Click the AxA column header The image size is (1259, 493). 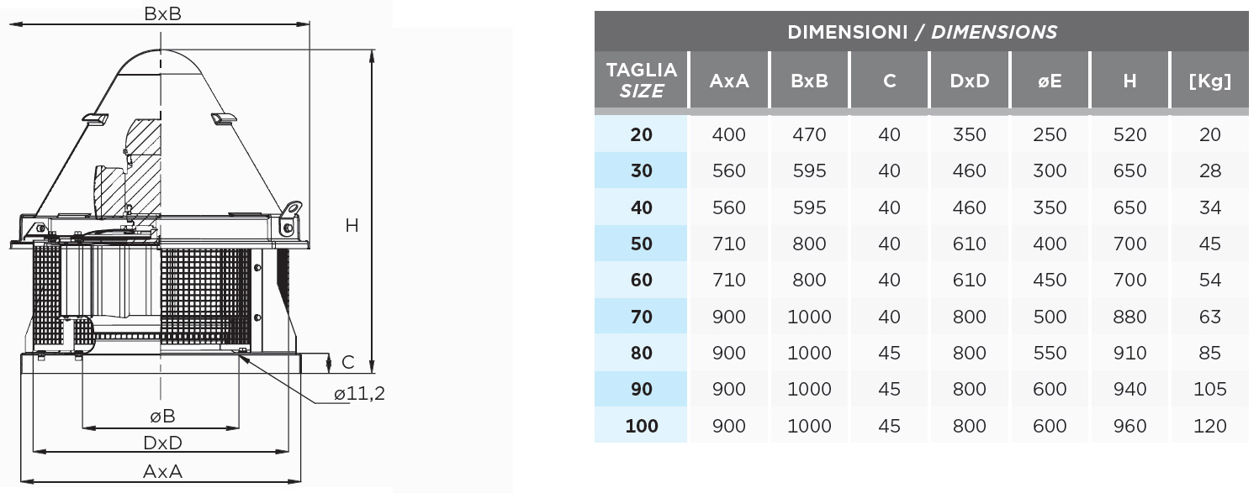tap(729, 81)
